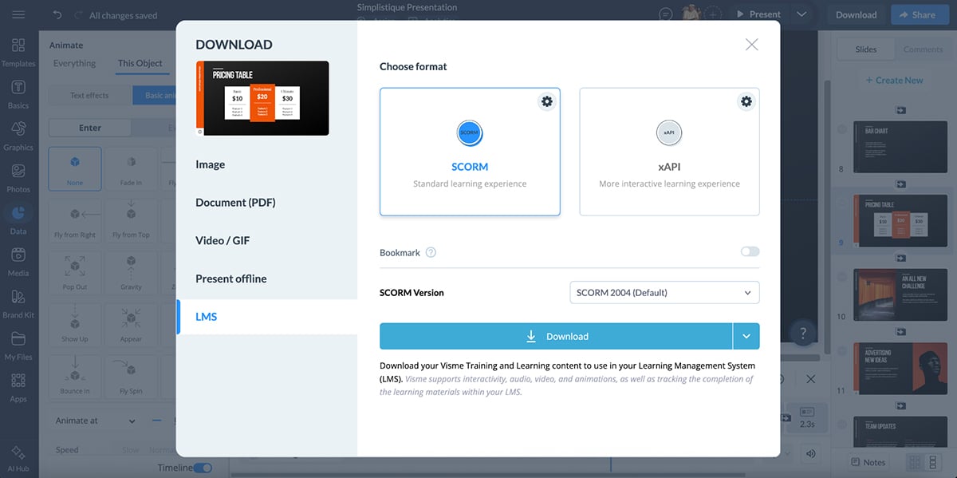The height and width of the screenshot is (478, 957).
Task: Open the Animate at dropdown
Action: point(132,420)
